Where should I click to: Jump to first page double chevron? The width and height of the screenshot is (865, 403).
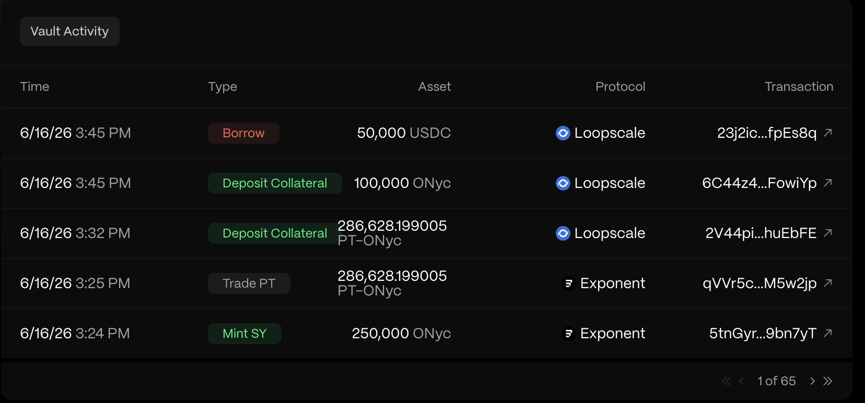pyautogui.click(x=726, y=381)
